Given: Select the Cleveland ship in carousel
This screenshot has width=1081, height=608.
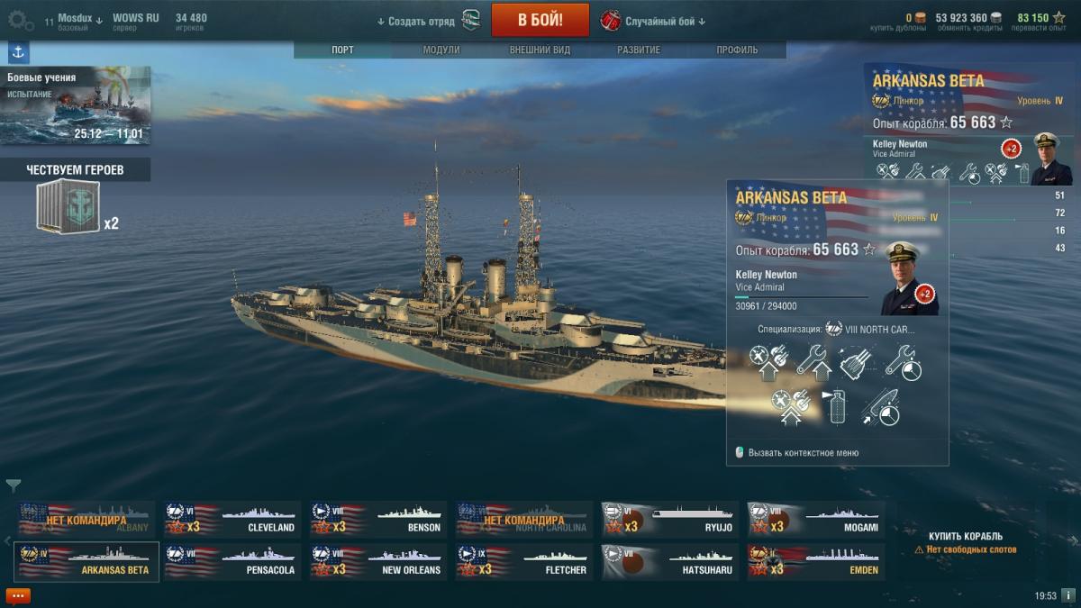Looking at the screenshot, I should click(x=233, y=520).
